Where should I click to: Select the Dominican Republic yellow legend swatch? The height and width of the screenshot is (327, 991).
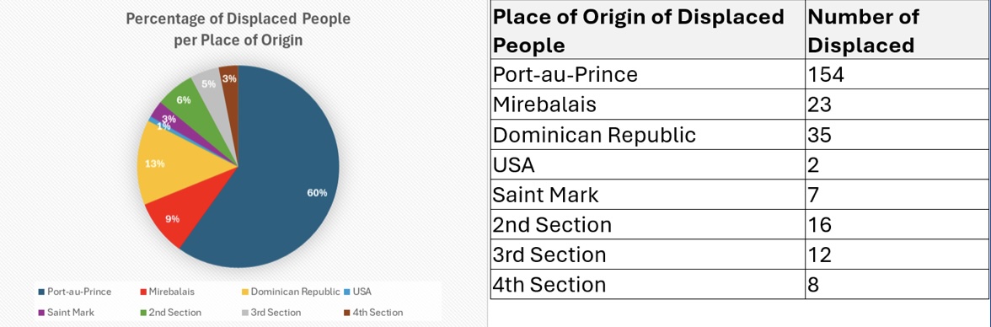tap(244, 292)
